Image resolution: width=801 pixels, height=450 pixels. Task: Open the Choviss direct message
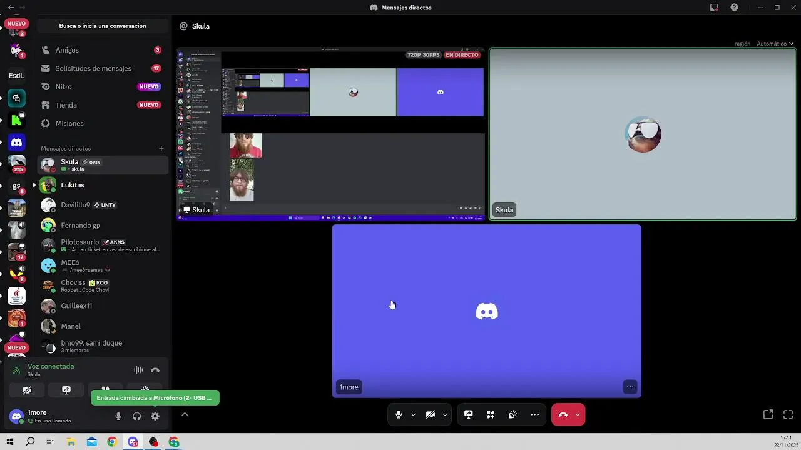click(x=102, y=286)
